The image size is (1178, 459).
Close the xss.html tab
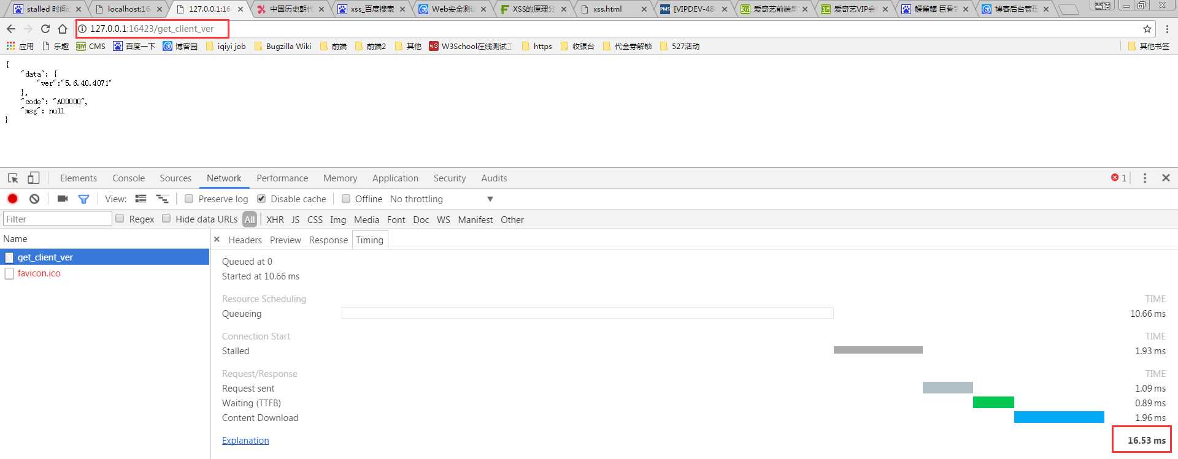644,9
